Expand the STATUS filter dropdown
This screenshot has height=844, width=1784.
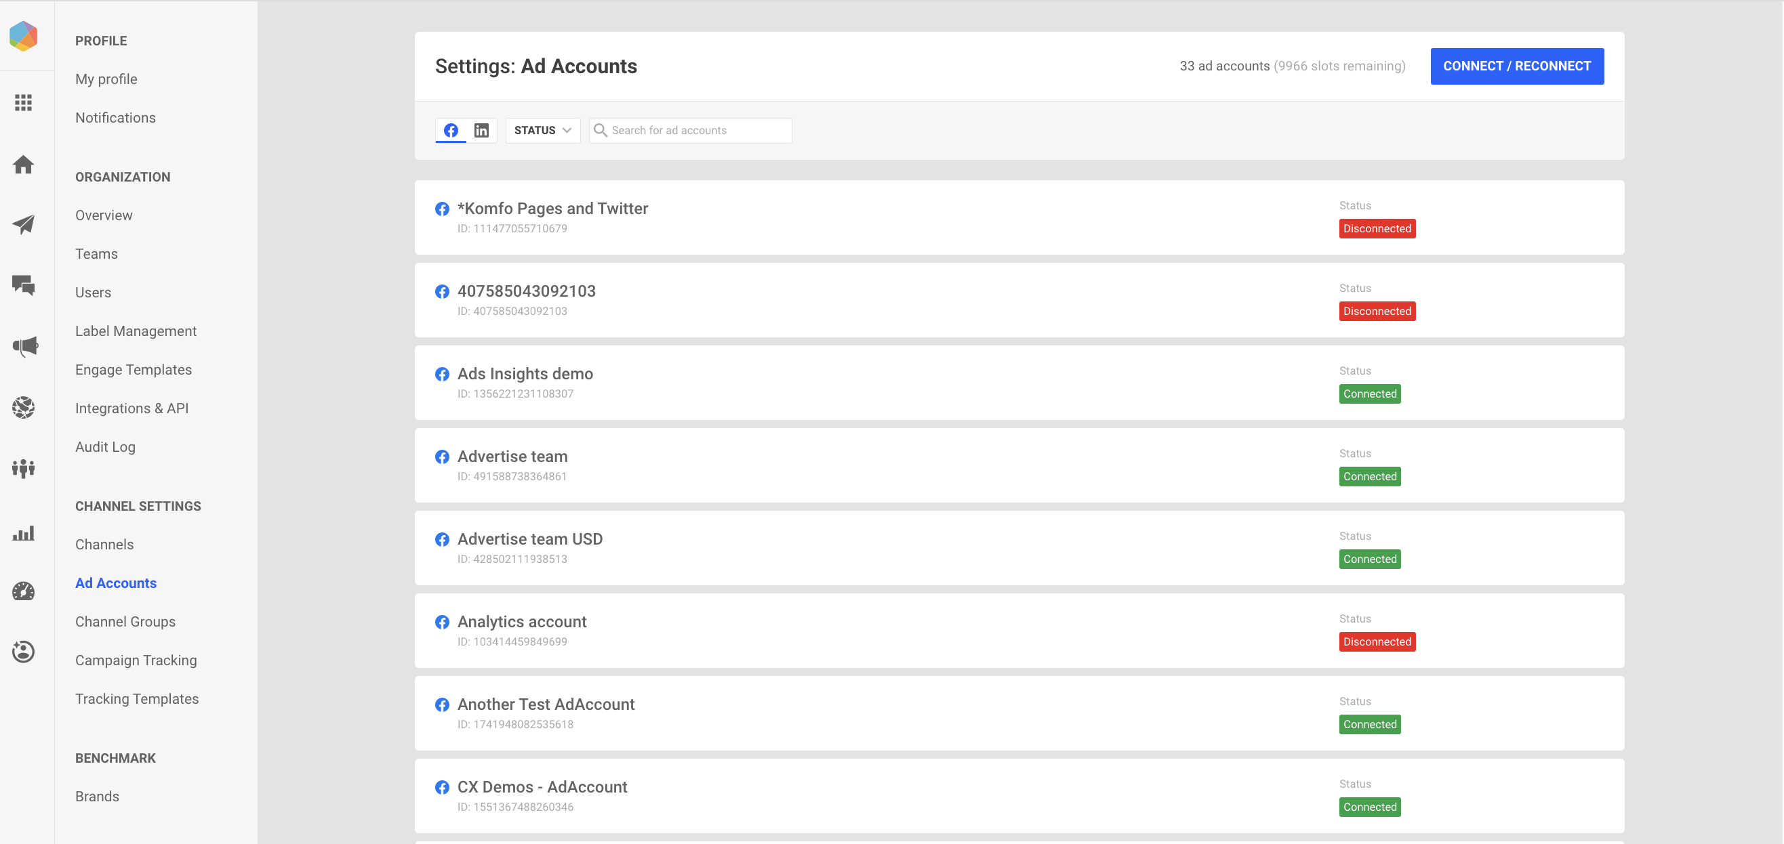543,130
